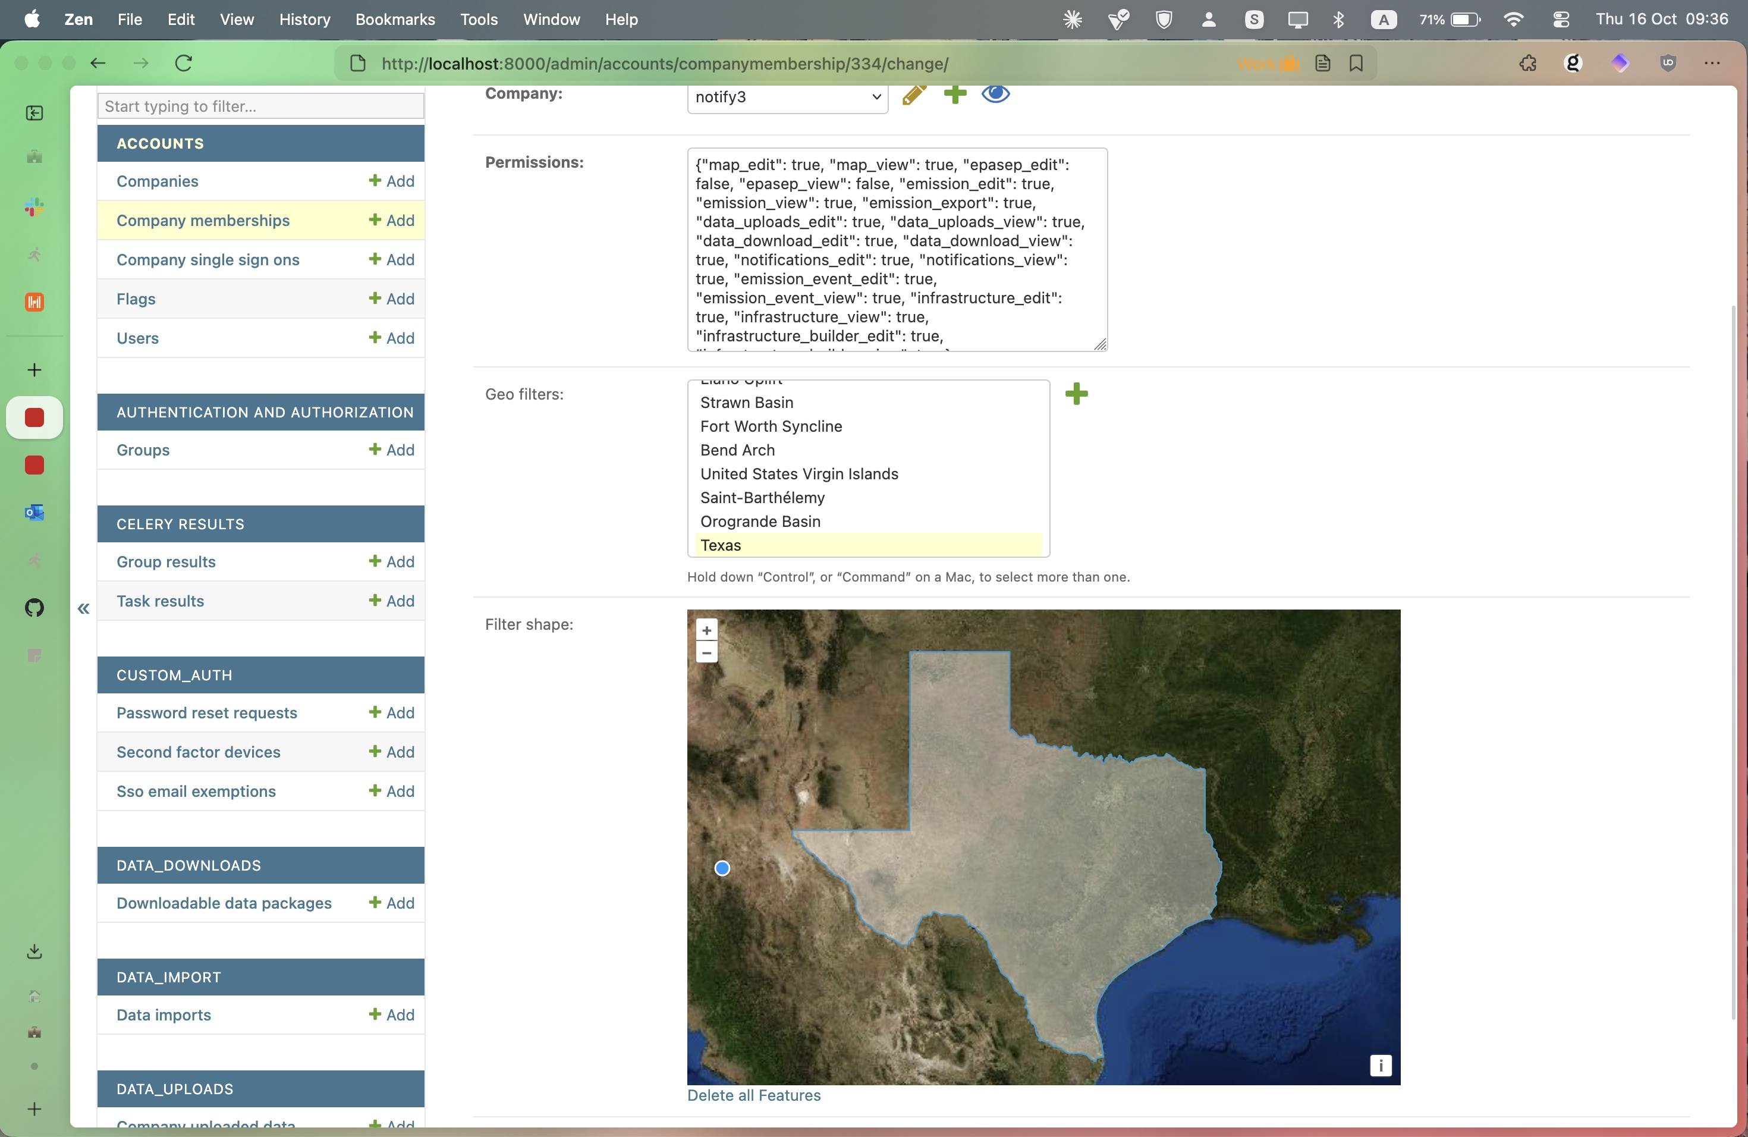Click the sidebar filter input field

pos(260,106)
